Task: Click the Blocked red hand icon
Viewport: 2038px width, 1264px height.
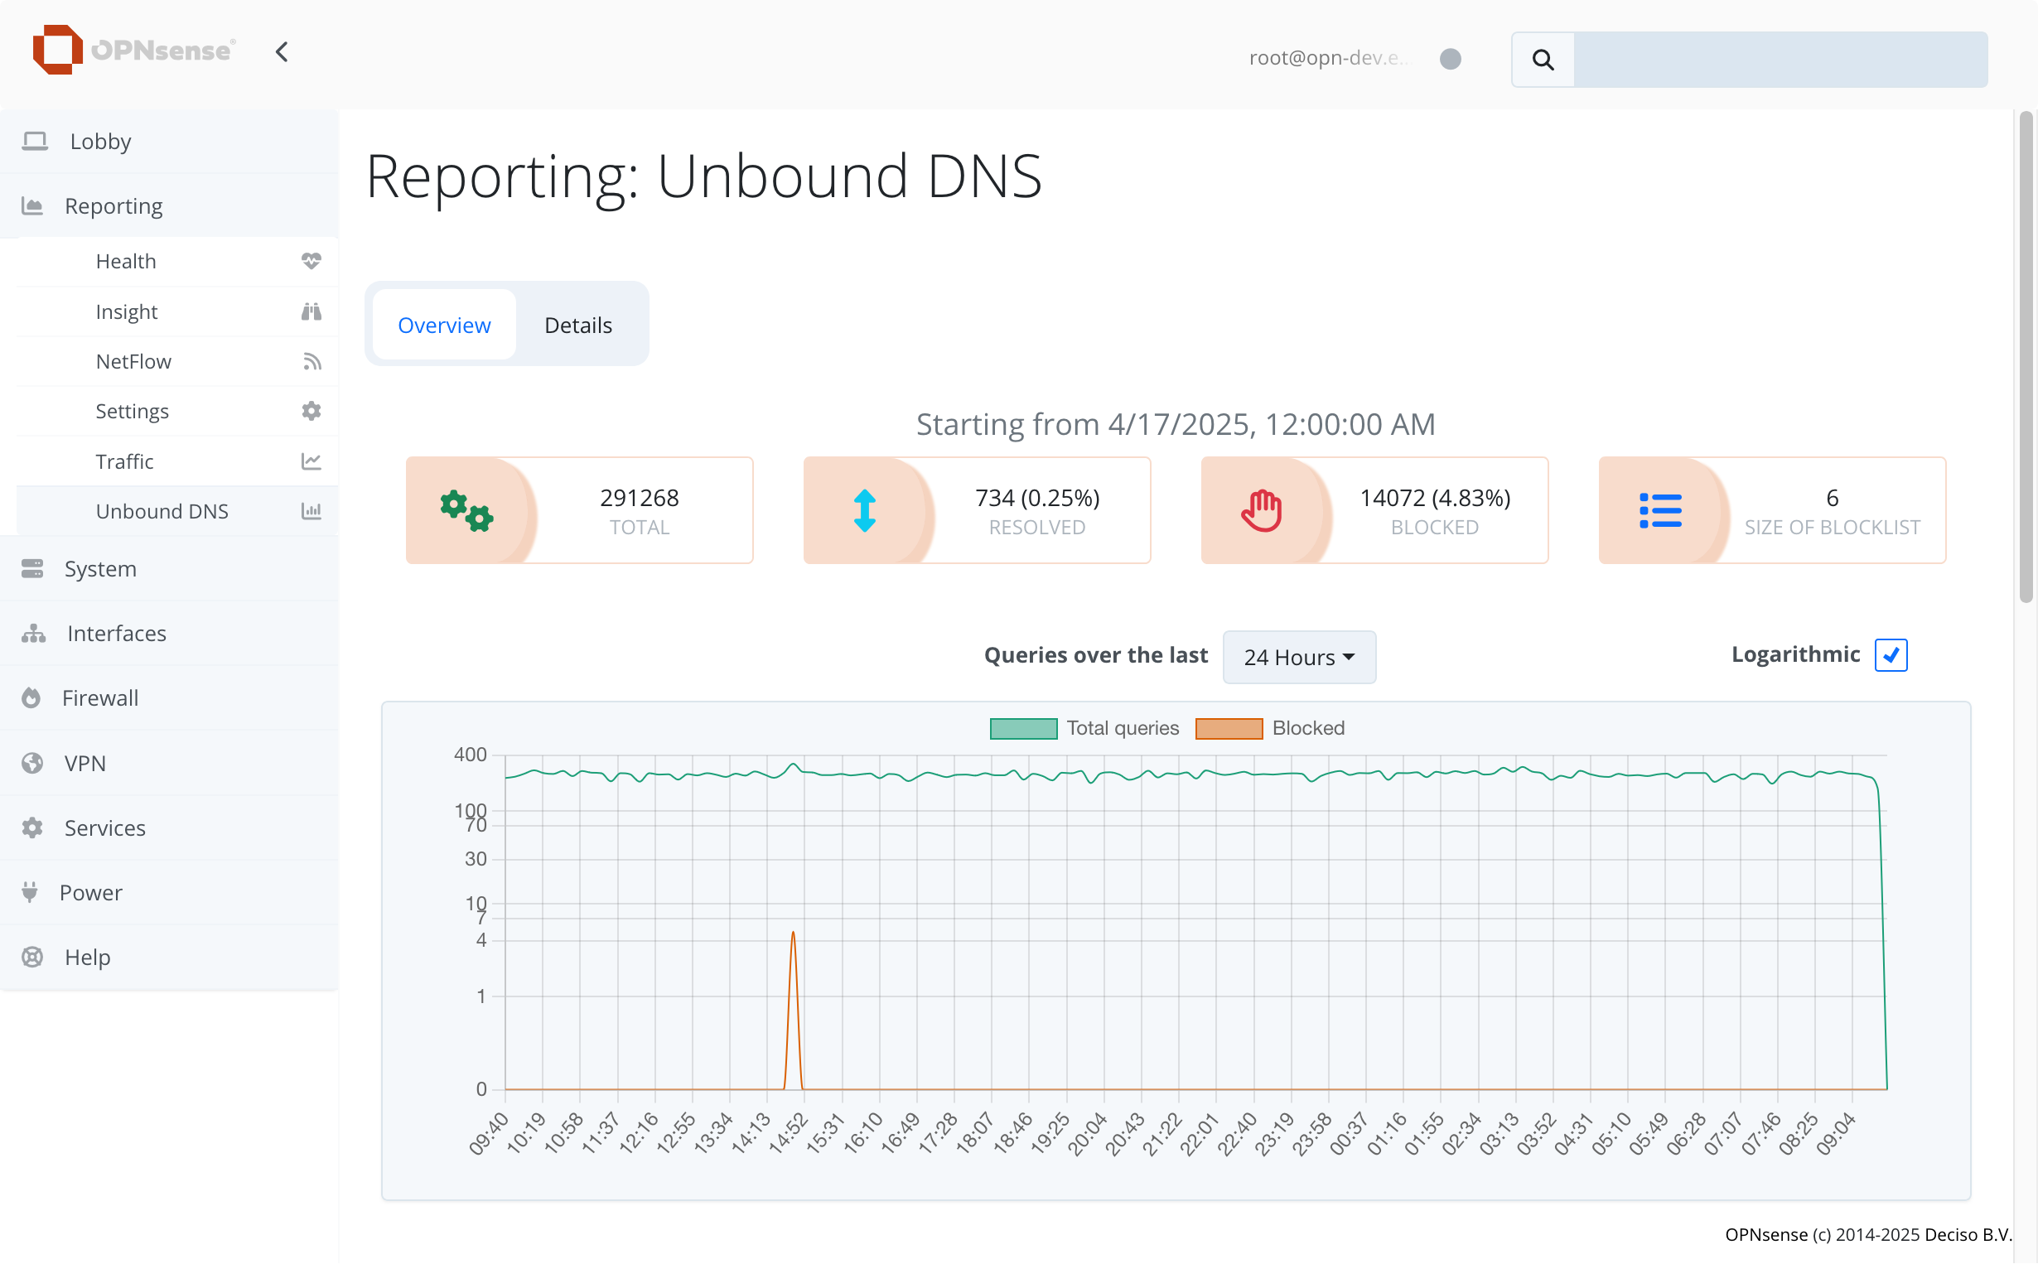Action: [x=1262, y=510]
